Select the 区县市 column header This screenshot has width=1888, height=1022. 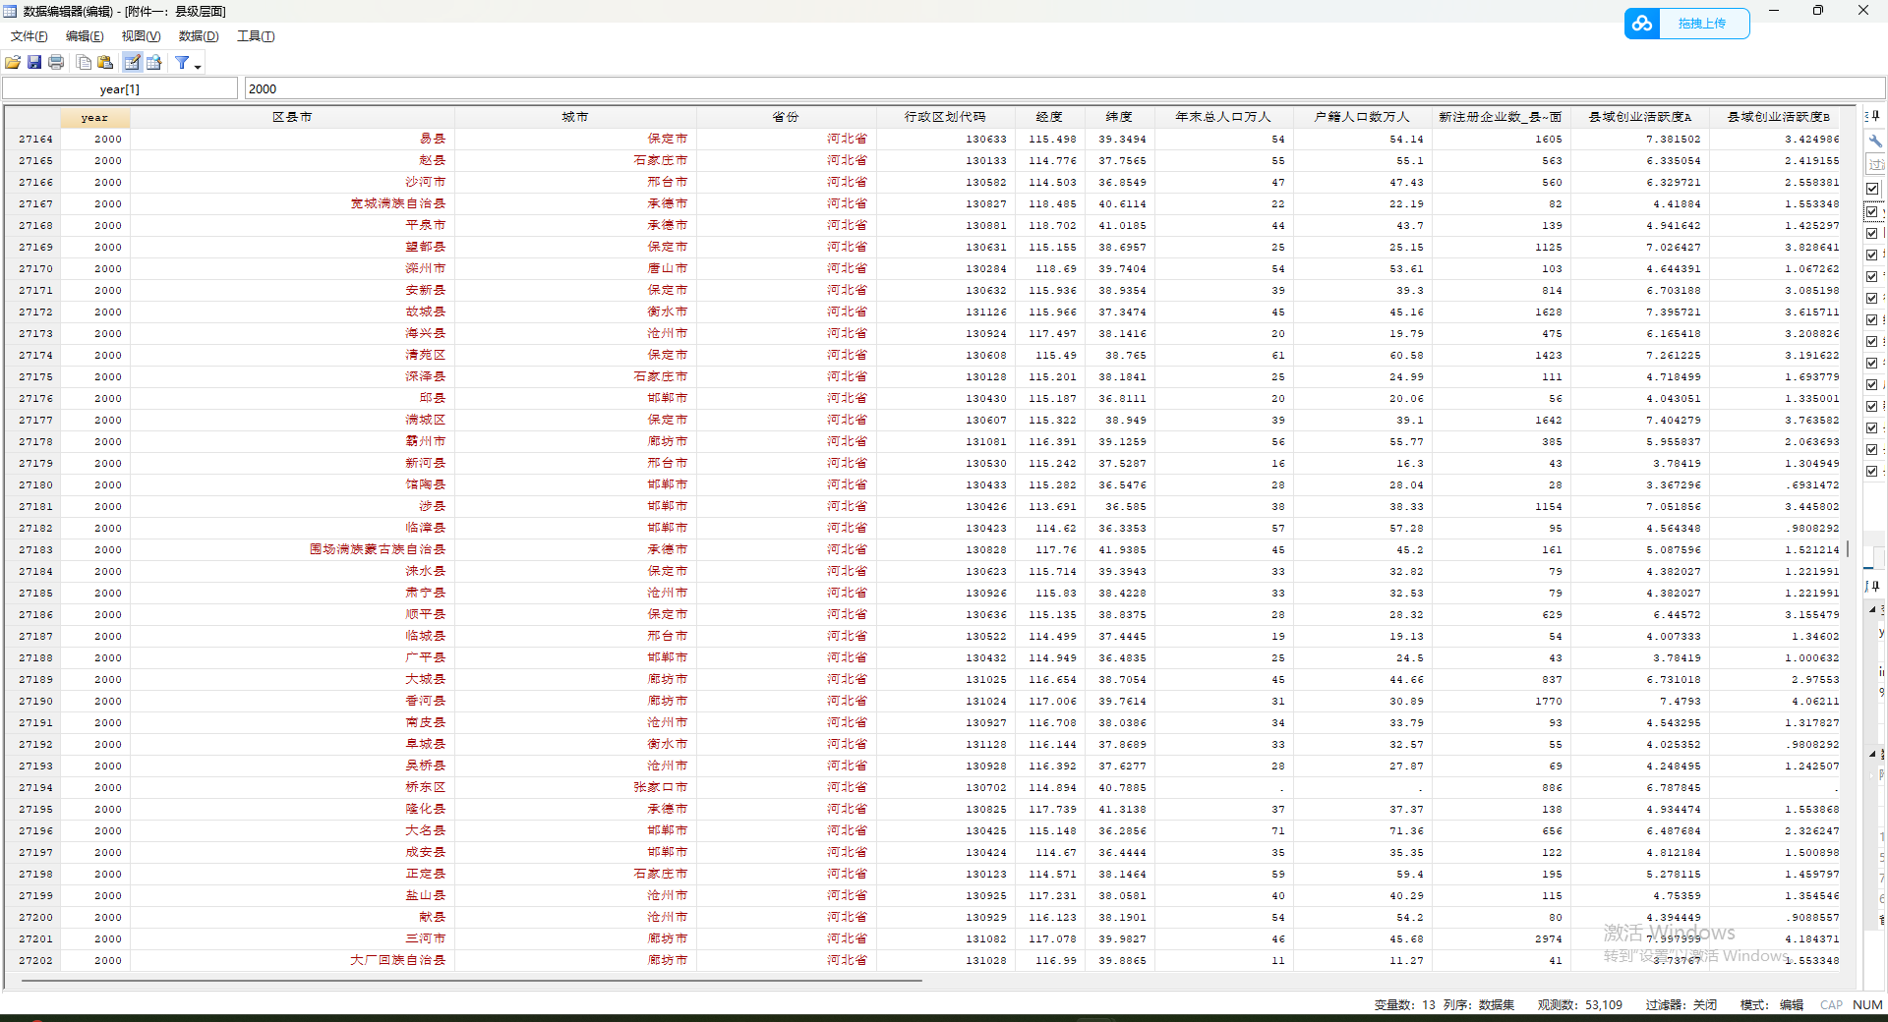(x=292, y=117)
